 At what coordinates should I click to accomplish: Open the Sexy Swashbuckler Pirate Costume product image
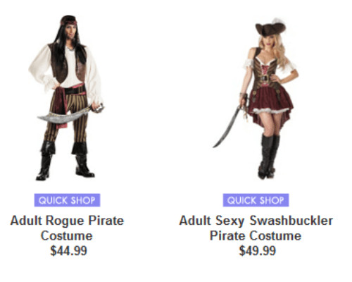point(256,98)
